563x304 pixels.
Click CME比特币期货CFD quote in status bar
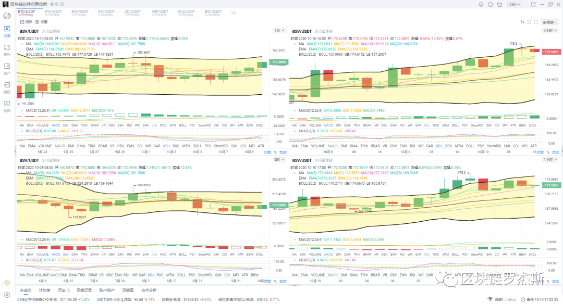(53, 299)
